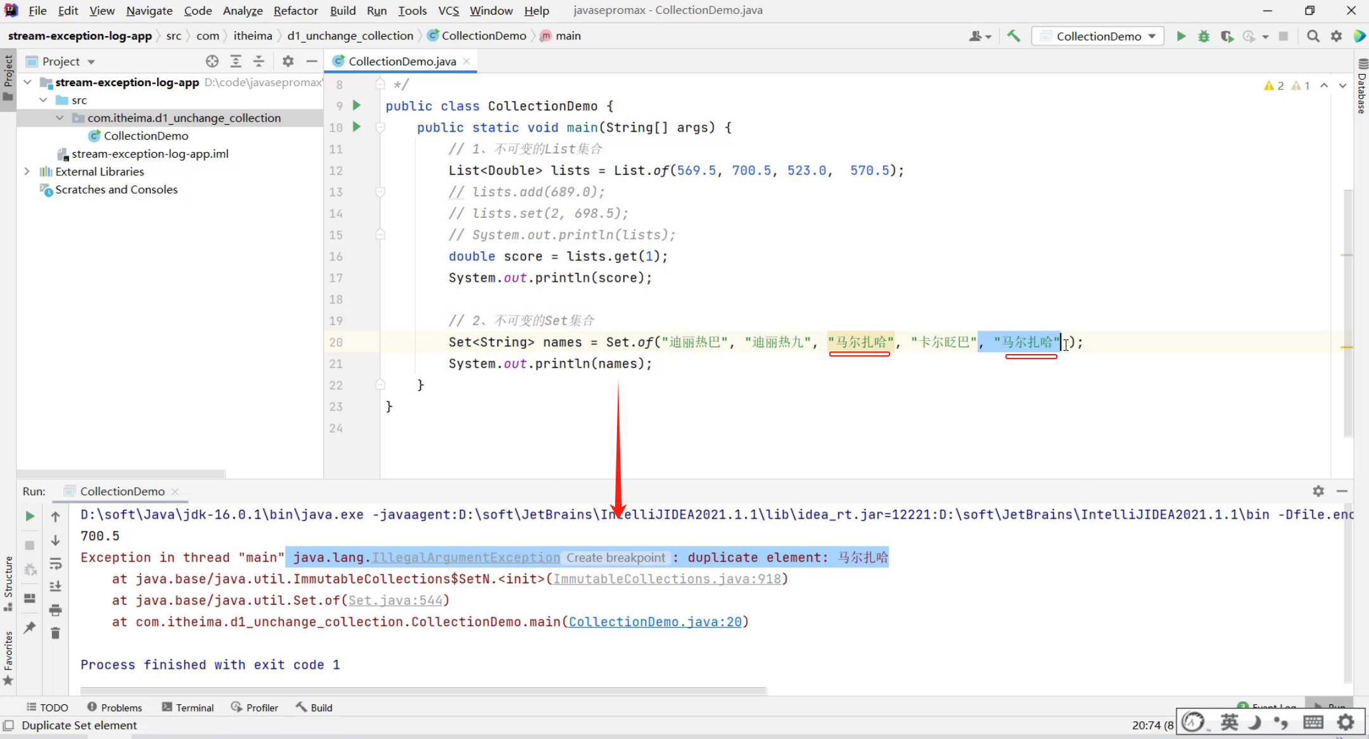Clear console with the trash icon
This screenshot has width=1369, height=739.
tap(55, 633)
